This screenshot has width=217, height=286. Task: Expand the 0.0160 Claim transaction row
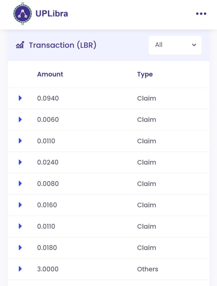coord(20,205)
